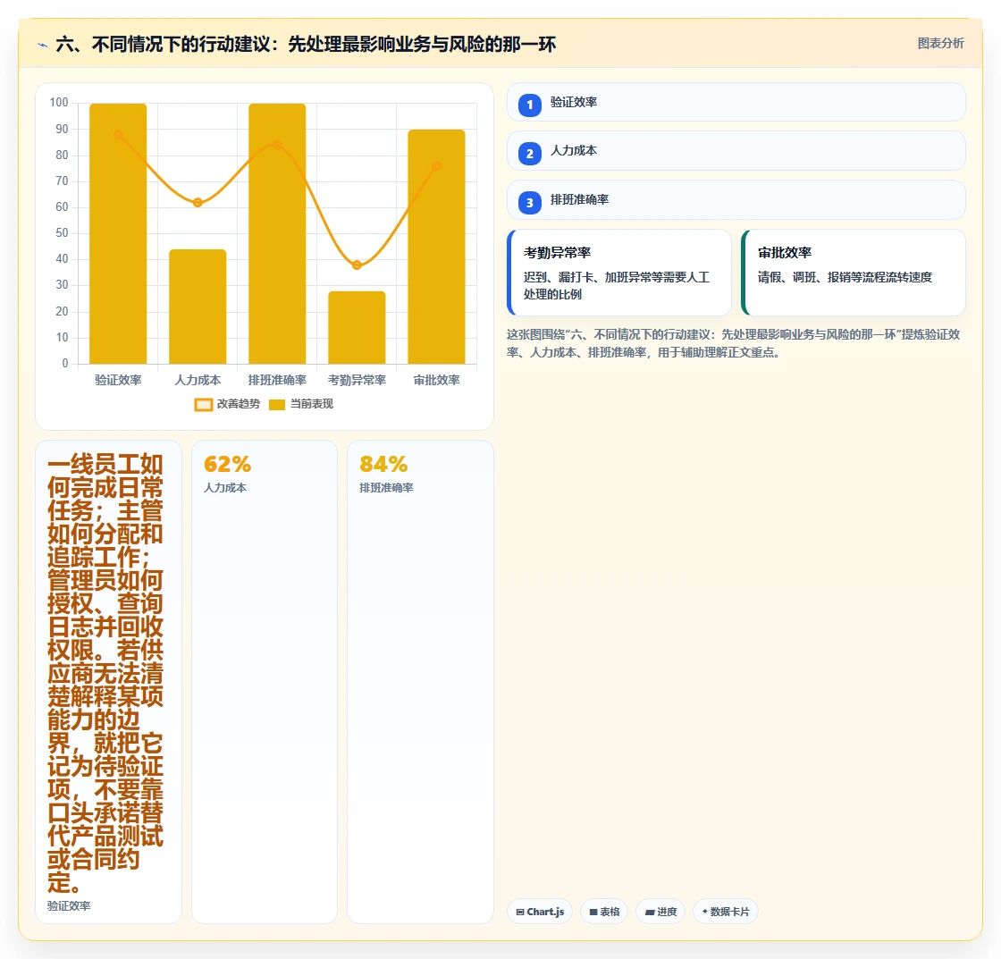This screenshot has width=1001, height=959.
Task: Select the 人力成本 list row
Action: 736,151
